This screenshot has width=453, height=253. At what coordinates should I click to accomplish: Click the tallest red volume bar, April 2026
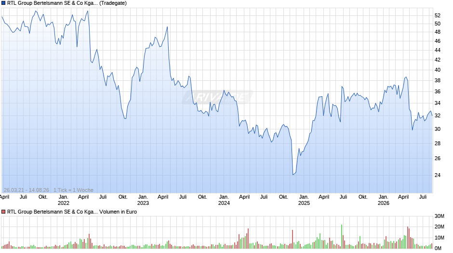[408, 238]
